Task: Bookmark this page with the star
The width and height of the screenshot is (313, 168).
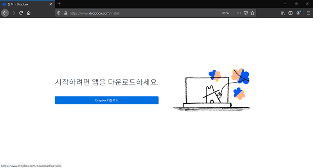Action: click(x=252, y=13)
